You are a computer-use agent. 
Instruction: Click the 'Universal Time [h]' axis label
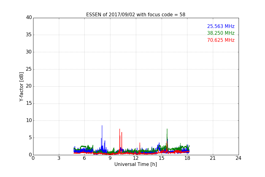(x=136, y=164)
